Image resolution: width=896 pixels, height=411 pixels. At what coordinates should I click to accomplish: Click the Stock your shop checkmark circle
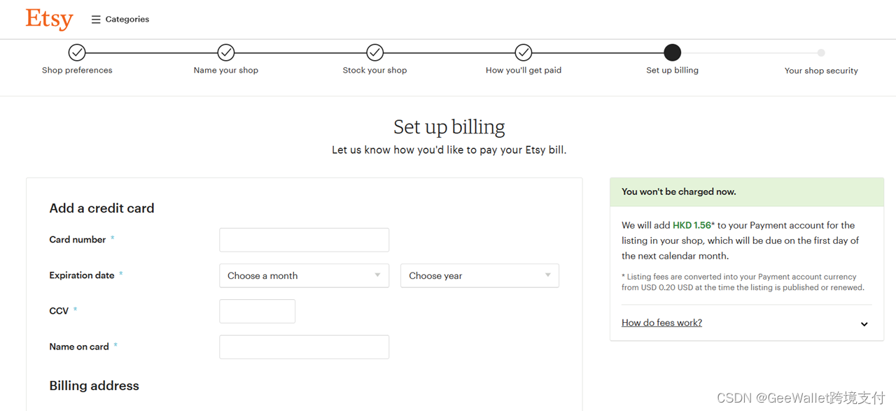[x=375, y=52]
